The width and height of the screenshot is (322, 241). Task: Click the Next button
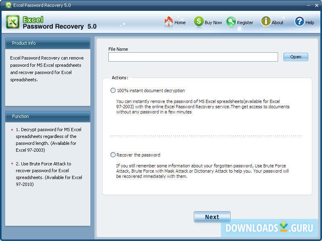coord(212,217)
